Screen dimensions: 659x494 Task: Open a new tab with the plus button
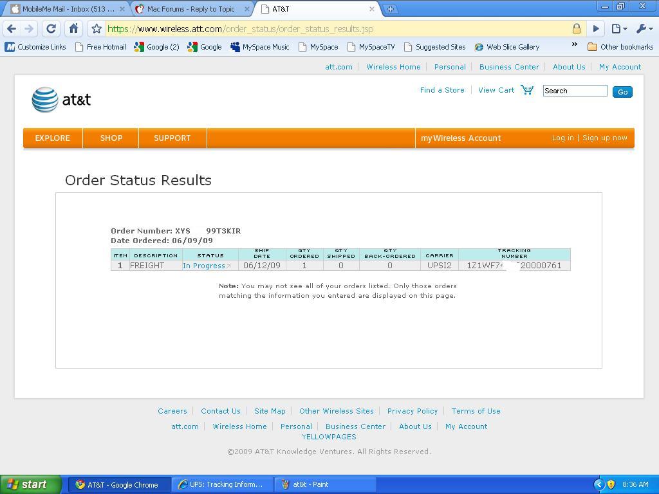click(x=390, y=9)
